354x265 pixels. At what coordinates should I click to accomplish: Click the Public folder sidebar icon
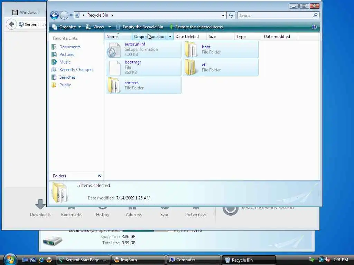(54, 85)
